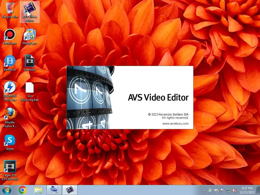Open the Recycle Bin desktop icon
The image size is (260, 195).
pyautogui.click(x=10, y=10)
